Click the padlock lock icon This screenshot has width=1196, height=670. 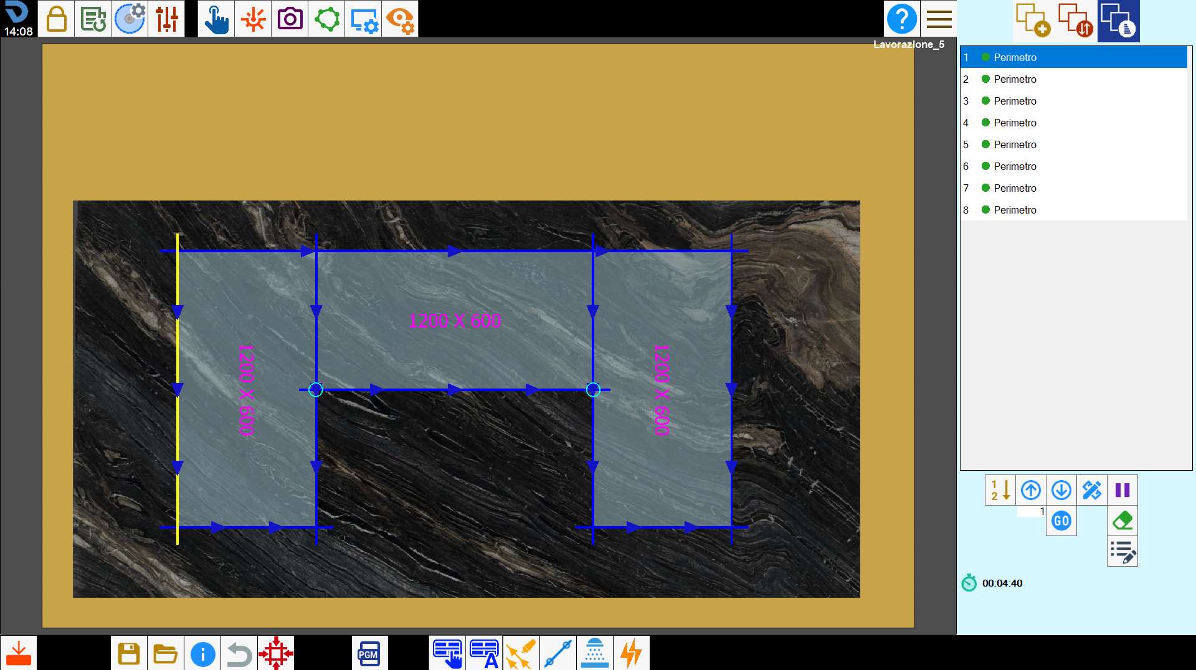pyautogui.click(x=56, y=19)
